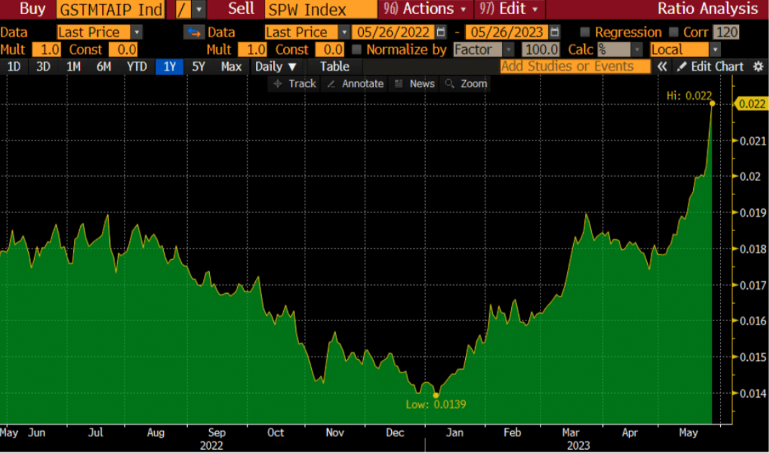Viewport: 769px width, 453px height.
Task: Enable the Regression checkbox
Action: (585, 33)
